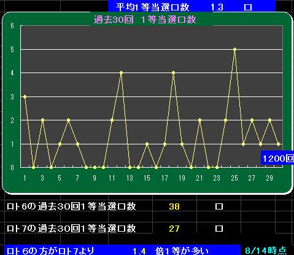Select the y-axis label 4
The width and height of the screenshot is (294, 255).
coord(12,73)
